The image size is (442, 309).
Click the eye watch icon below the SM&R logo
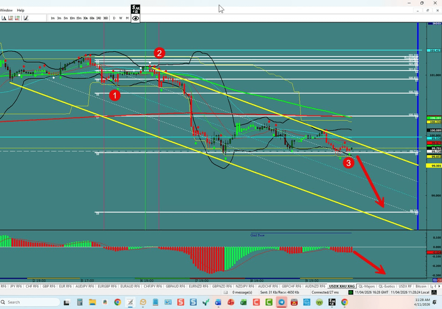135,18
